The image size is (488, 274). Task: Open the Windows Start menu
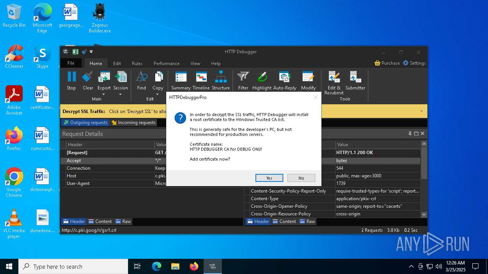point(9,266)
